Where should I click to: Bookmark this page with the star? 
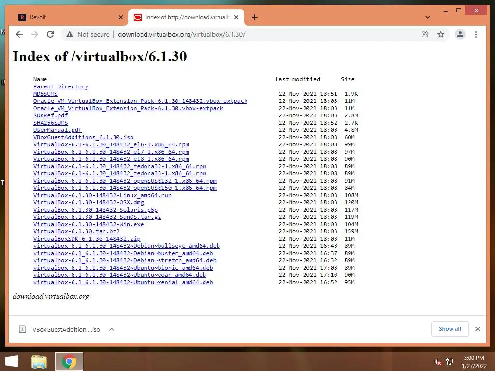click(x=441, y=34)
